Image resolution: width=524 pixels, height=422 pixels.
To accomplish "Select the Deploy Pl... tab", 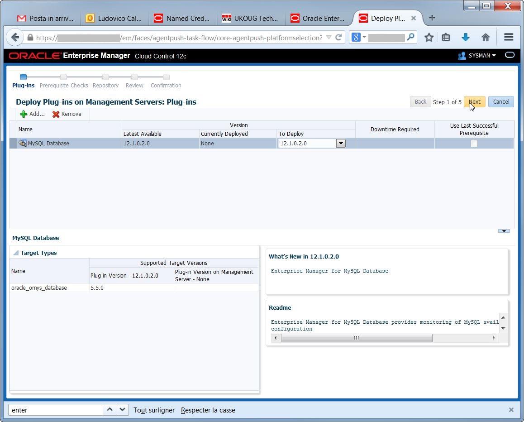I will click(383, 19).
